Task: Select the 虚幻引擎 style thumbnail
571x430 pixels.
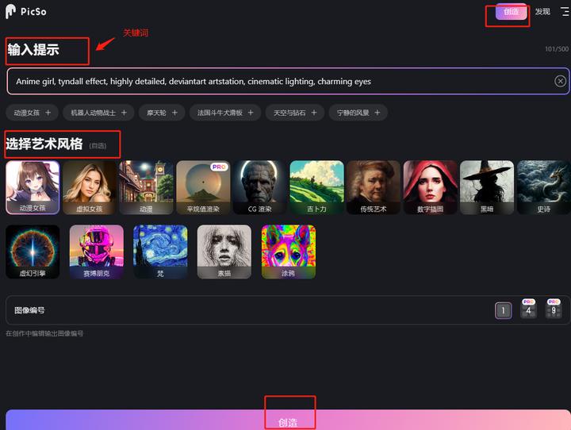Action: 33,251
